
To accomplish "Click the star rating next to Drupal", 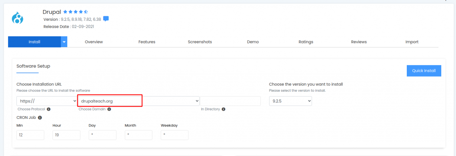I will click(x=76, y=12).
